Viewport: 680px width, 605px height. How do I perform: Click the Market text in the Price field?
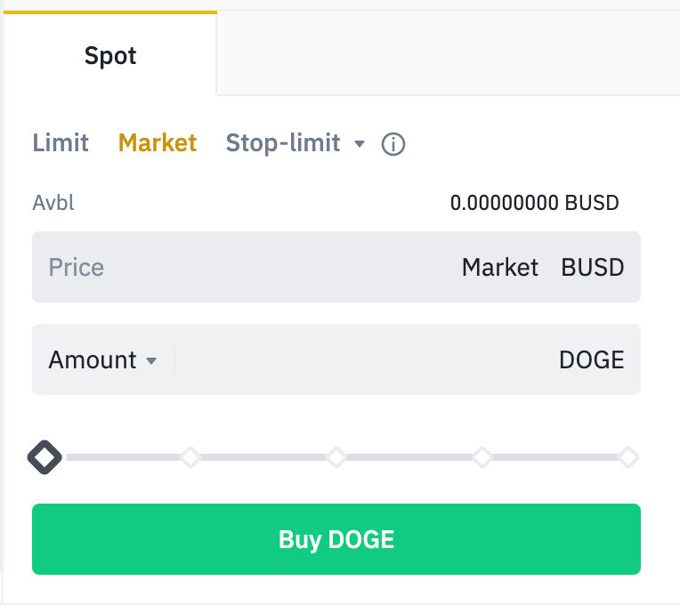click(x=500, y=268)
